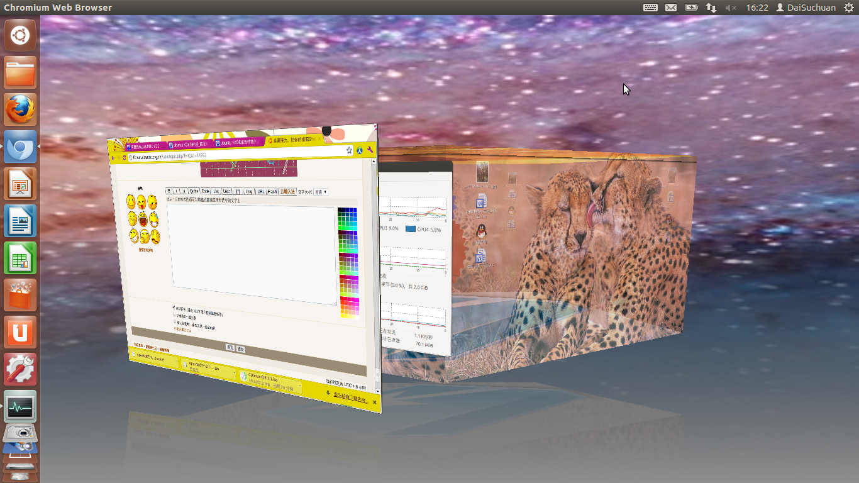Screen dimensions: 859x483
Task: Click the Quote BBCode button
Action: click(x=194, y=191)
